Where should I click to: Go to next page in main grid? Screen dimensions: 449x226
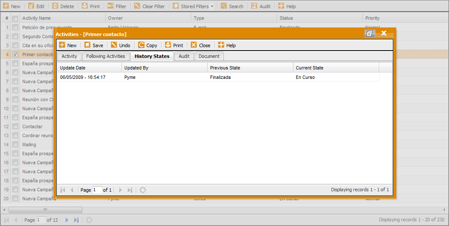pyautogui.click(x=66, y=220)
